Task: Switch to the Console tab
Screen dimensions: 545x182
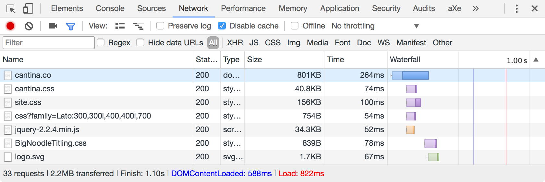Action: pos(110,8)
